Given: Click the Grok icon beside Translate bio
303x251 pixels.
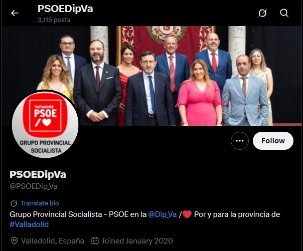Looking at the screenshot, I should tap(14, 203).
